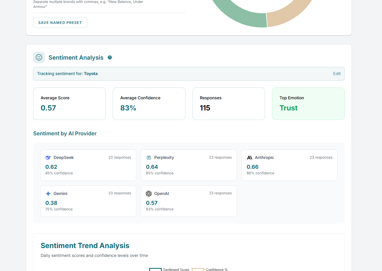Toggle the Confidence % legend swatch
Image resolution: width=382 pixels, height=271 pixels.
[198, 270]
